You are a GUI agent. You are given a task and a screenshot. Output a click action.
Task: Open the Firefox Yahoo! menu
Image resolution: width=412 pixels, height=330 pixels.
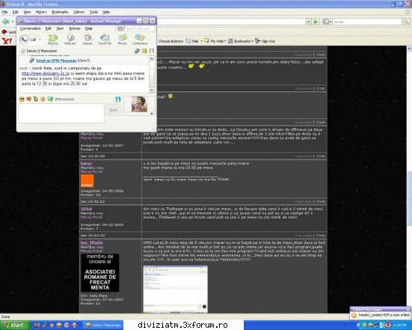[79, 12]
